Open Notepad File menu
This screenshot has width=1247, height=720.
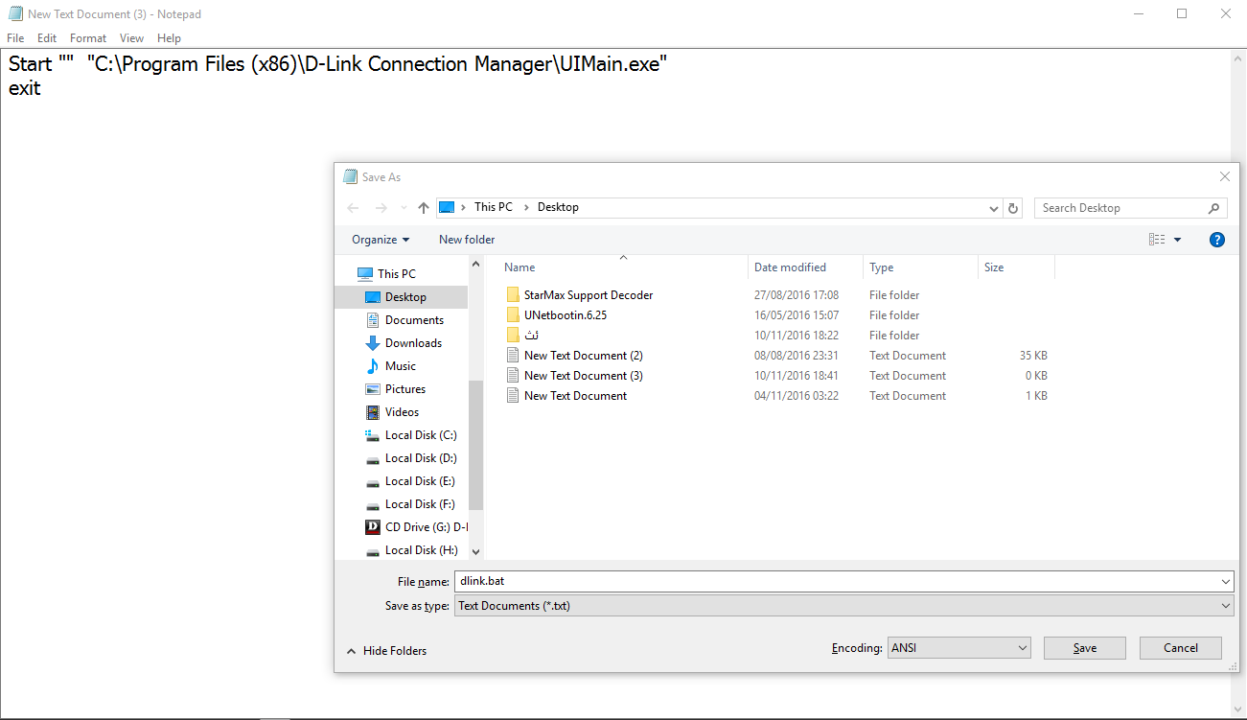click(15, 38)
